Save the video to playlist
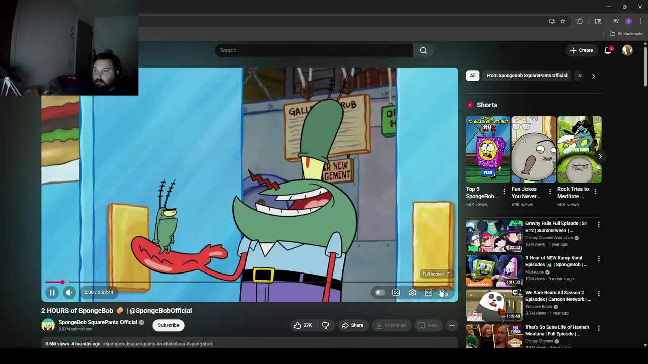The image size is (648, 364). pyautogui.click(x=428, y=325)
